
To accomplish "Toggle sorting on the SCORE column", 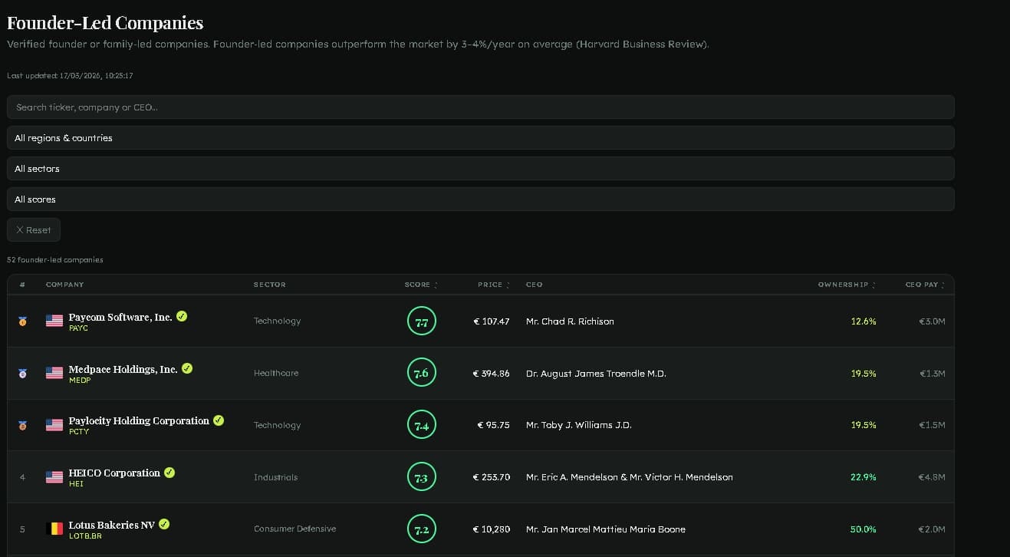I will coord(420,284).
